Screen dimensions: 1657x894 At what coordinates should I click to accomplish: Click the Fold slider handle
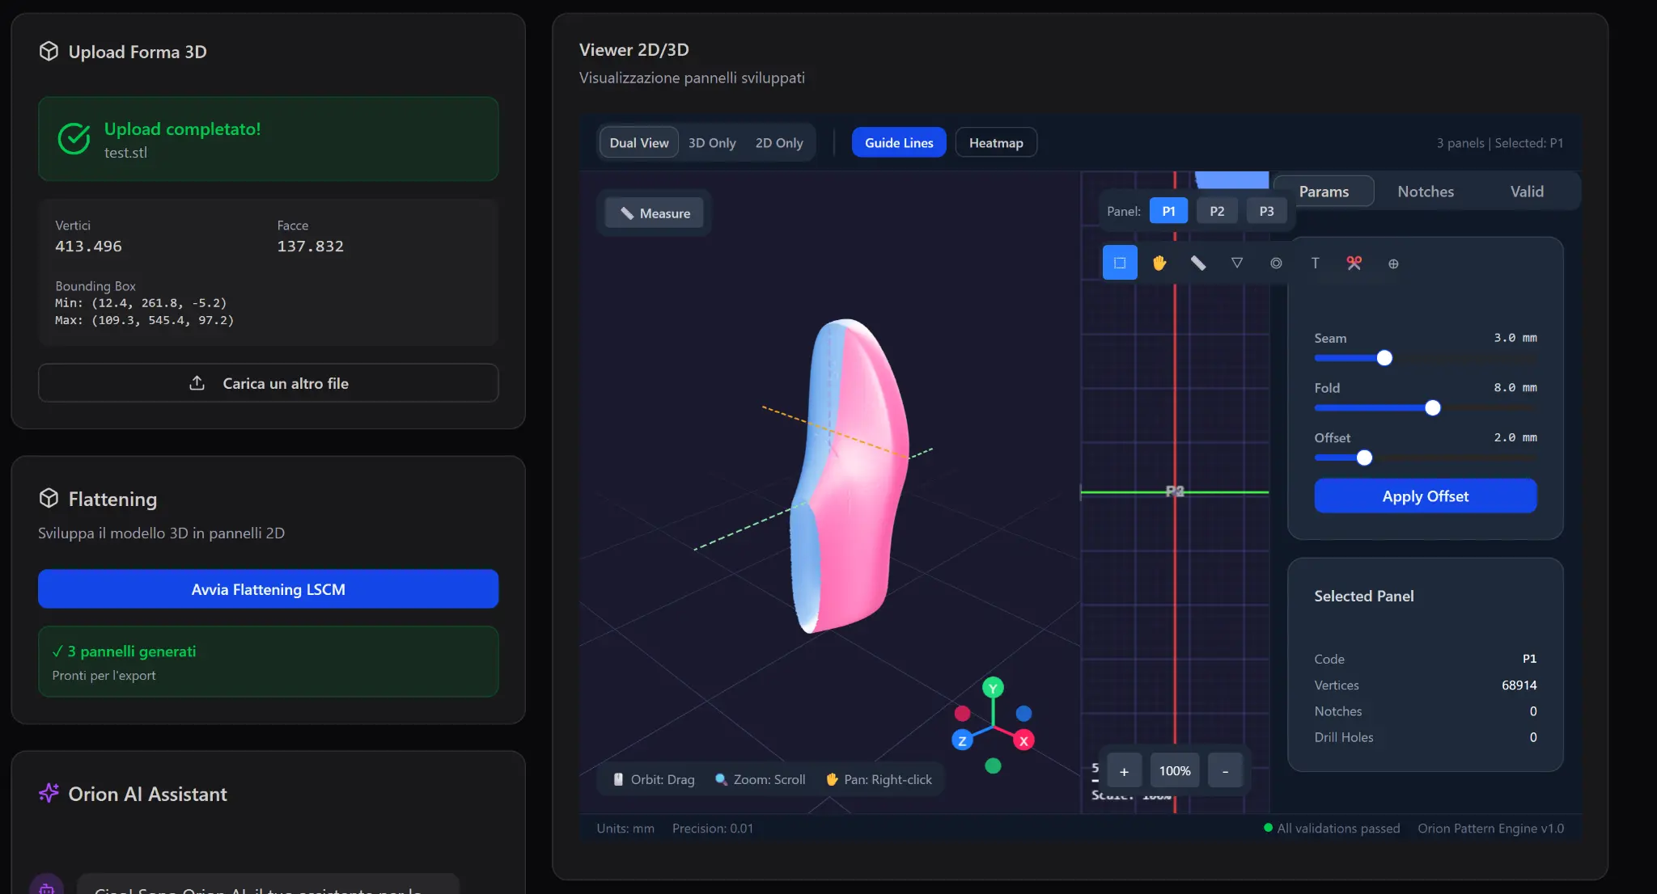1432,408
